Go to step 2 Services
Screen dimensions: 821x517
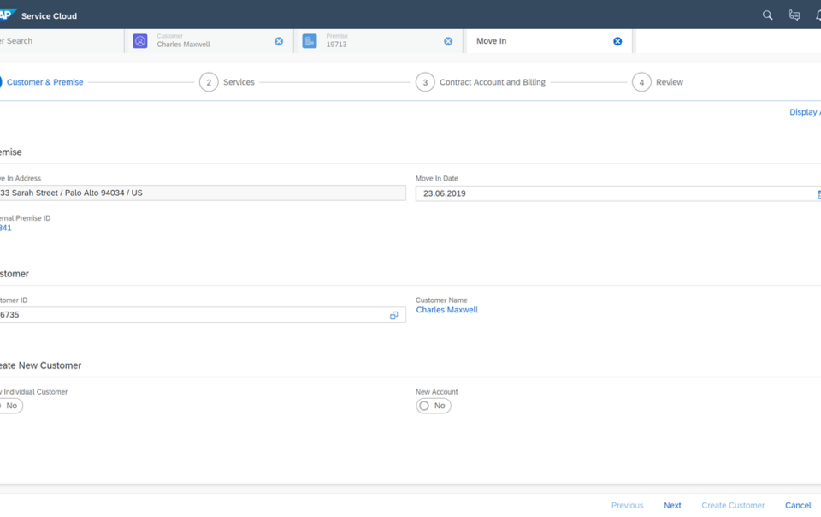[227, 82]
